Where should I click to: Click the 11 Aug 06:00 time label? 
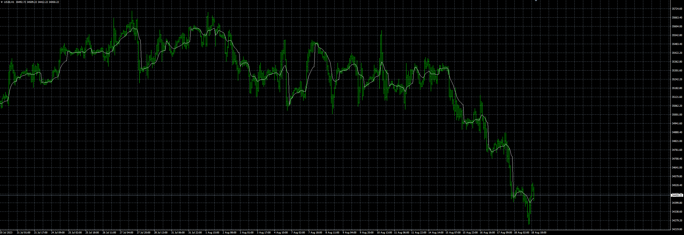[x=401, y=233]
